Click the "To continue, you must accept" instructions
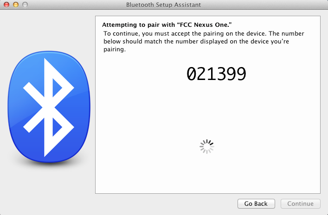Image resolution: width=328 pixels, height=215 pixels. point(204,41)
